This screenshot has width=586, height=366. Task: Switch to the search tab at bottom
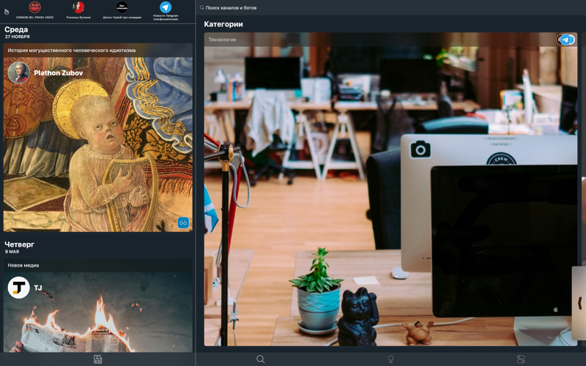260,359
